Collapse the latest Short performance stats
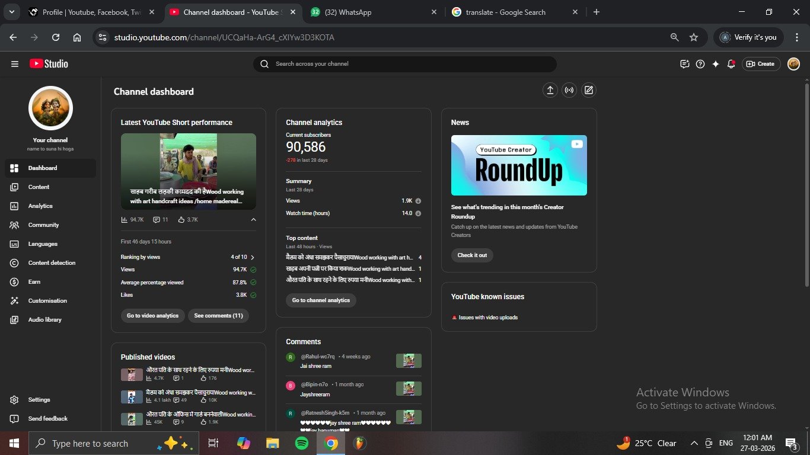The height and width of the screenshot is (455, 810). 253,219
